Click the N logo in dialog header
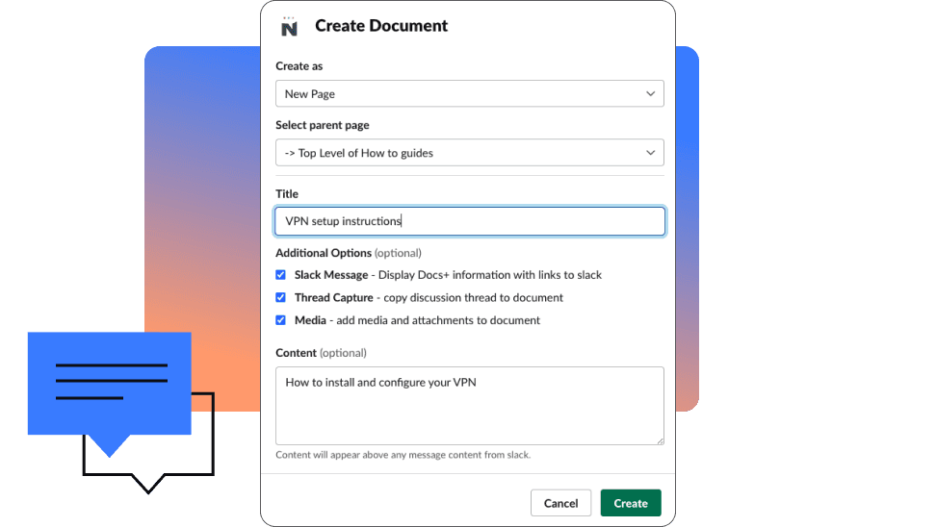Image resolution: width=936 pixels, height=527 pixels. pos(289,27)
